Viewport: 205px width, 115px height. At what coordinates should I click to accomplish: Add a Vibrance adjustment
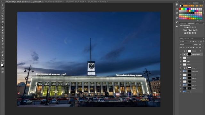point(195,27)
